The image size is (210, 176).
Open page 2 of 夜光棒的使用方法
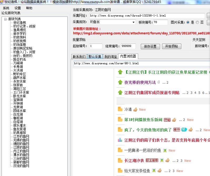167,83
